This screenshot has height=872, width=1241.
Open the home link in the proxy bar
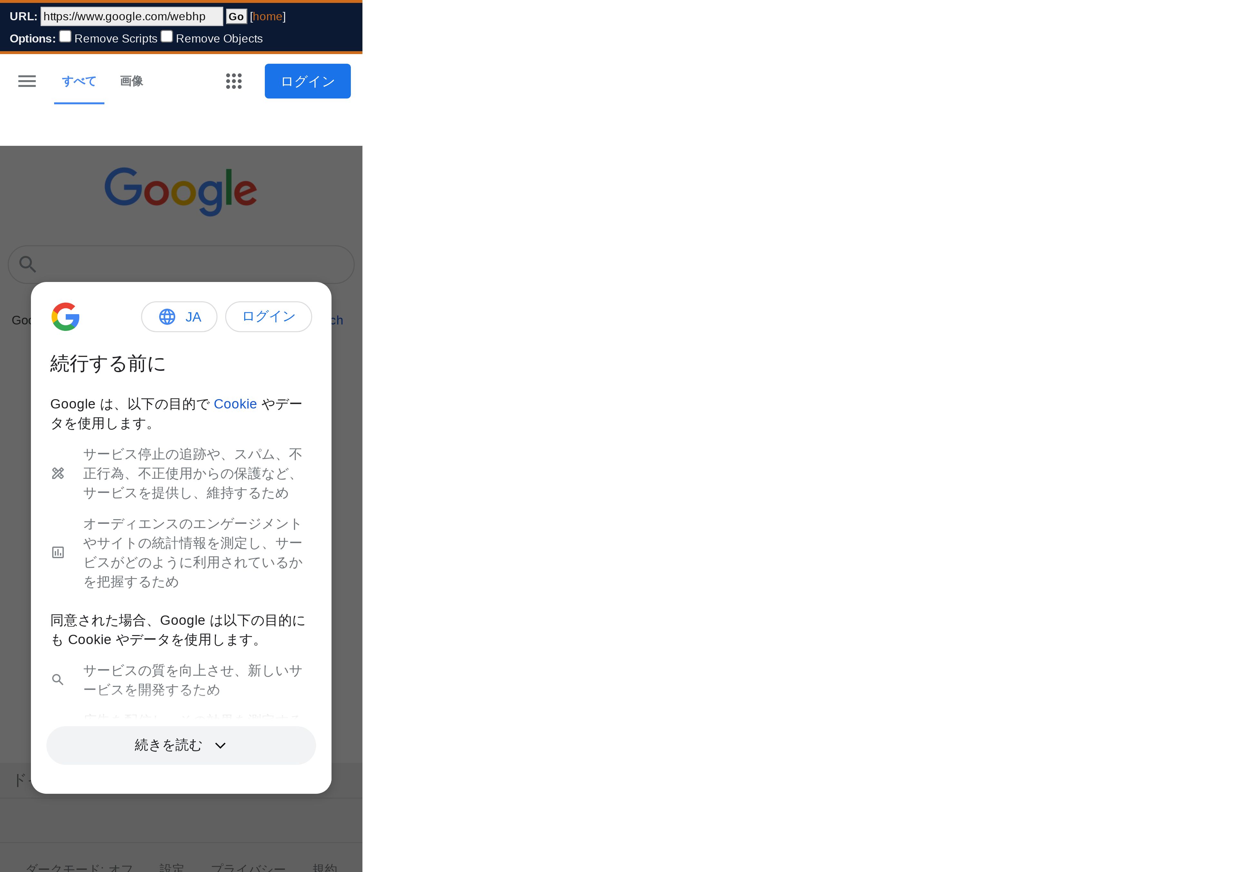click(x=267, y=17)
